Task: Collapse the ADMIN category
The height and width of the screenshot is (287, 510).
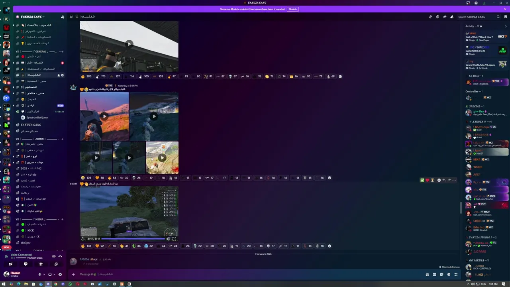Action: tap(38, 139)
